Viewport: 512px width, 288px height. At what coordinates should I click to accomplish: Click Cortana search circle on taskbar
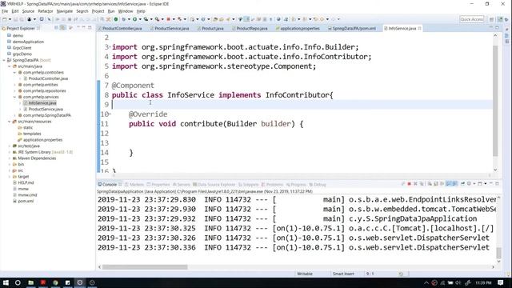click(x=18, y=282)
